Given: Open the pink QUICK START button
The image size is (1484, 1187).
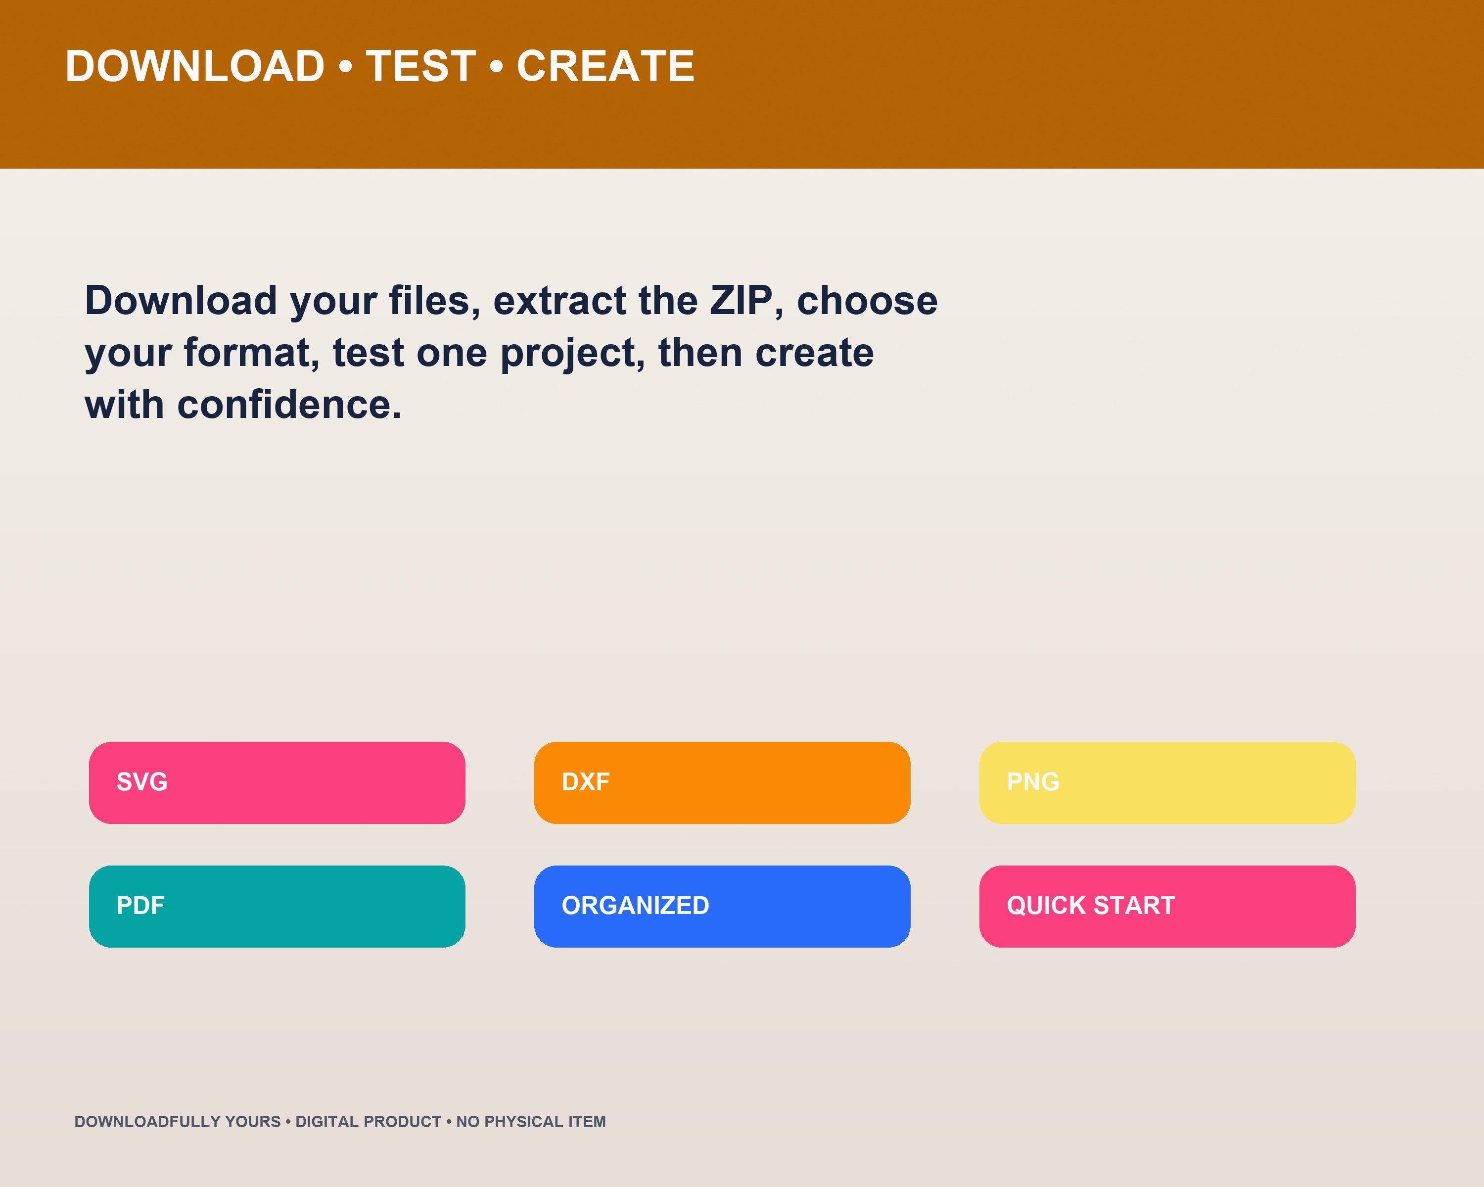Looking at the screenshot, I should 1167,906.
